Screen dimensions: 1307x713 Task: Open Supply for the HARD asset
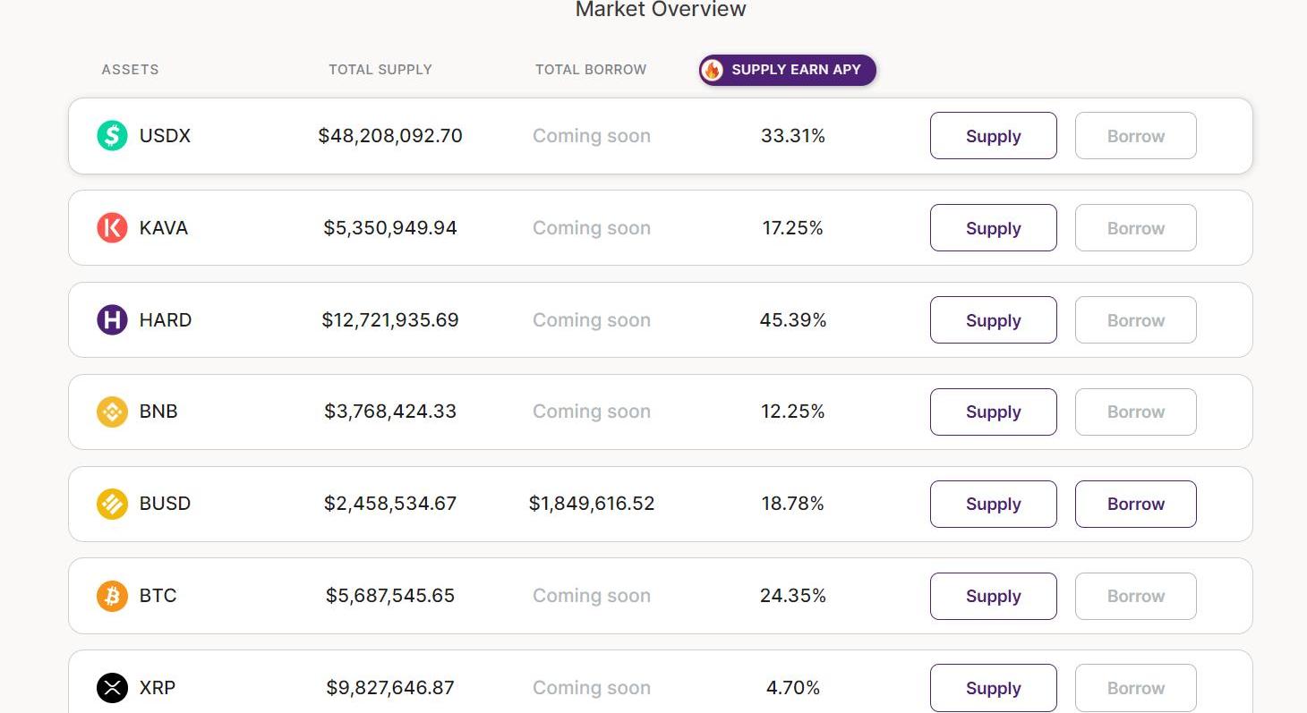coord(993,320)
